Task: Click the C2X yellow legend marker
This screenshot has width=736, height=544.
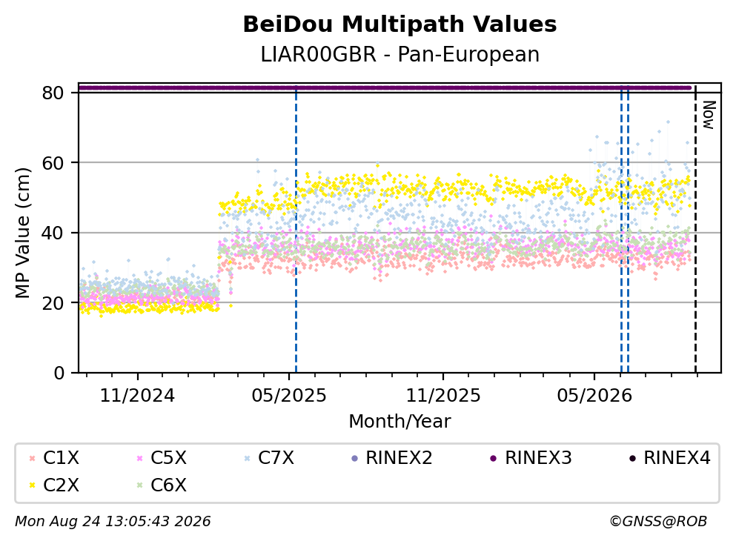Action: click(33, 485)
